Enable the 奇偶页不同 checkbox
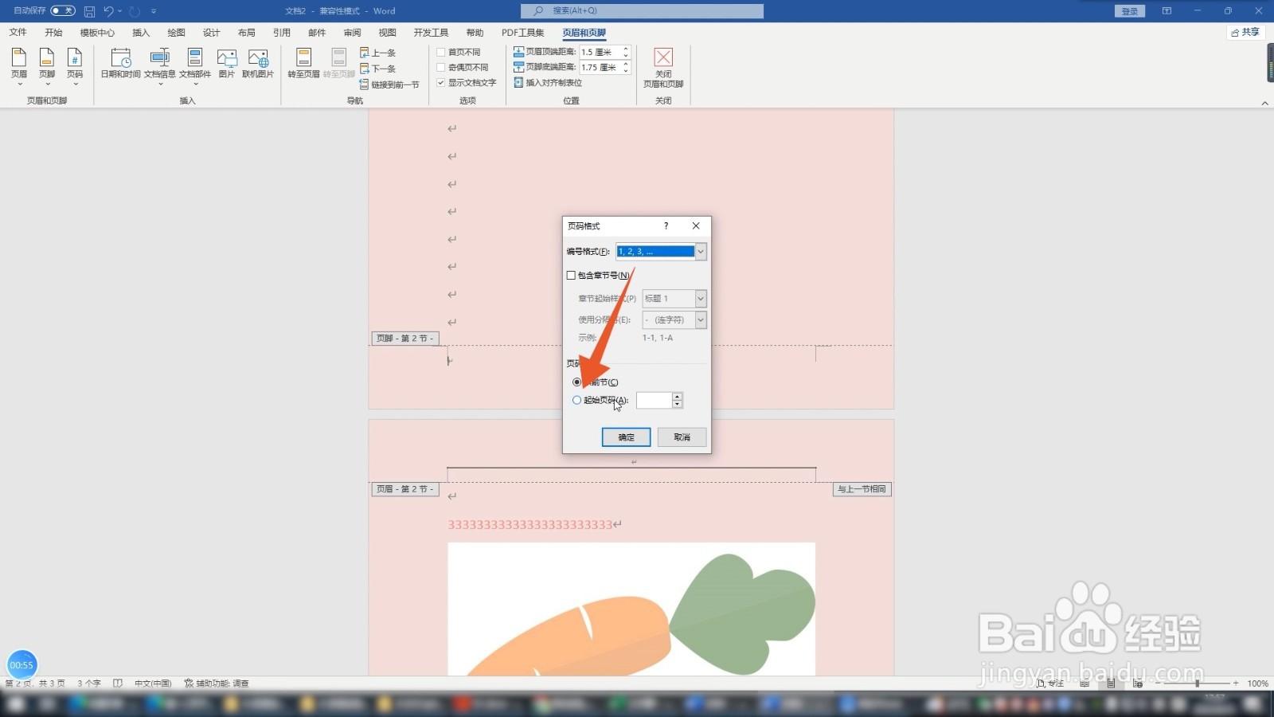The width and height of the screenshot is (1274, 717). tap(441, 68)
